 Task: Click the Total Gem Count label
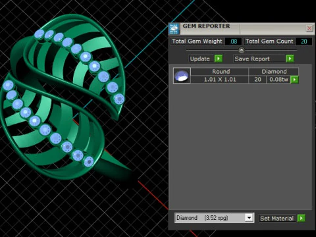click(269, 41)
